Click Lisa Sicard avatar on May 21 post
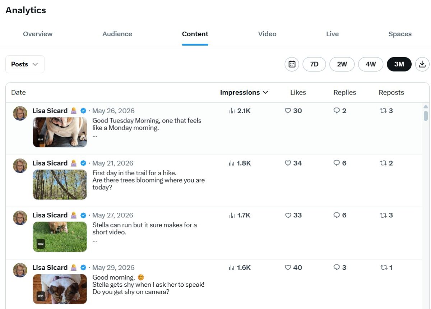This screenshot has width=431, height=309. click(x=20, y=166)
